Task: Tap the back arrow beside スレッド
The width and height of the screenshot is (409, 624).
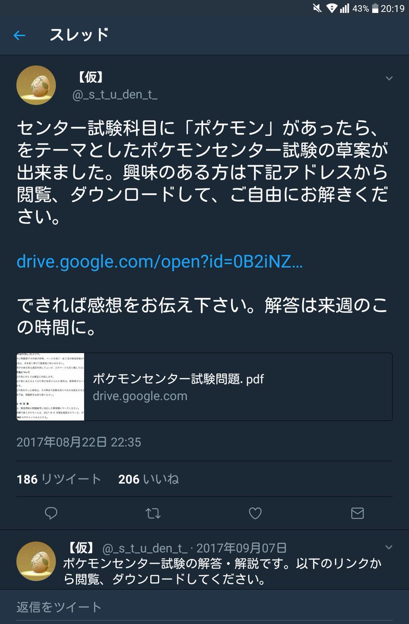Action: 19,35
